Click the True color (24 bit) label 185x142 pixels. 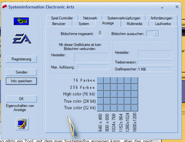click(x=80, y=101)
